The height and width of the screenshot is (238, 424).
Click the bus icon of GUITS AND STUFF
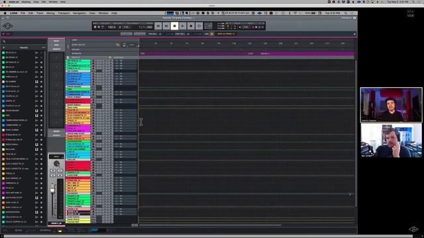pos(36,198)
